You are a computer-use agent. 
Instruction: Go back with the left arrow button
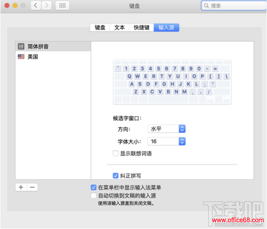tap(36, 5)
